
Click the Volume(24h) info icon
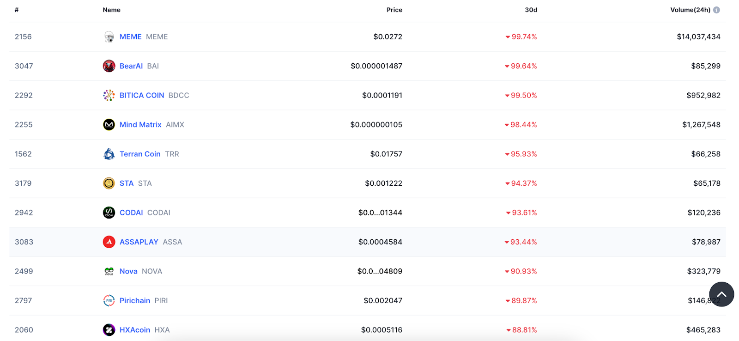716,10
